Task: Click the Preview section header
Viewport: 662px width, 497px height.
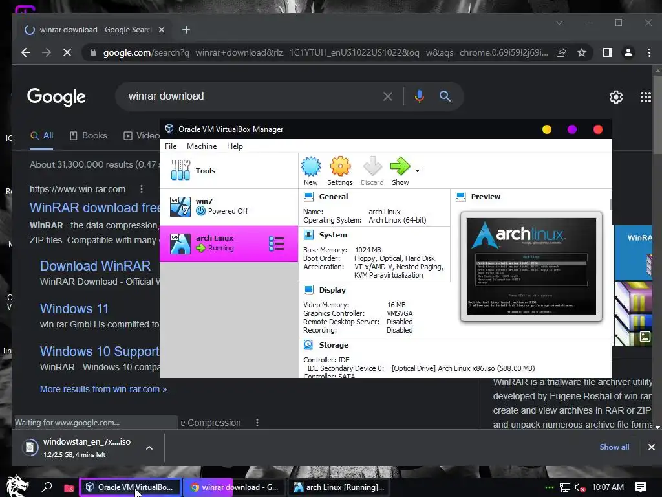Action: (x=486, y=197)
